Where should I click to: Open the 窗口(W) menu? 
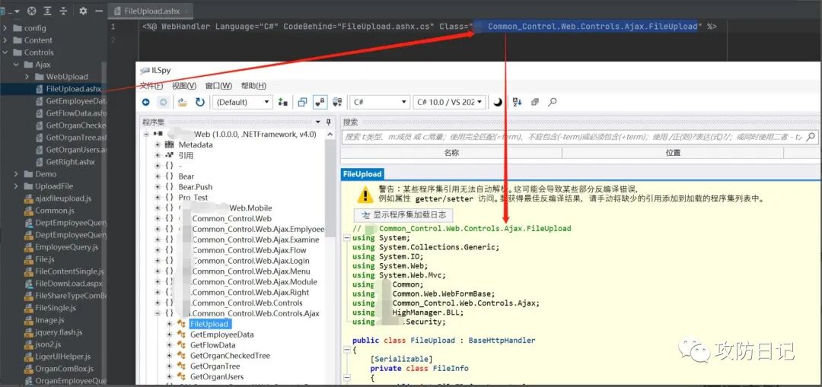coord(218,86)
